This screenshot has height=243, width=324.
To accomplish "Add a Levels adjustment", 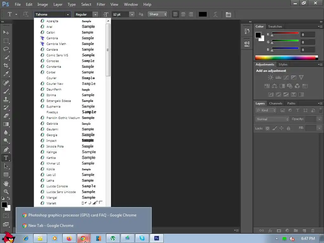I will 278,78.
